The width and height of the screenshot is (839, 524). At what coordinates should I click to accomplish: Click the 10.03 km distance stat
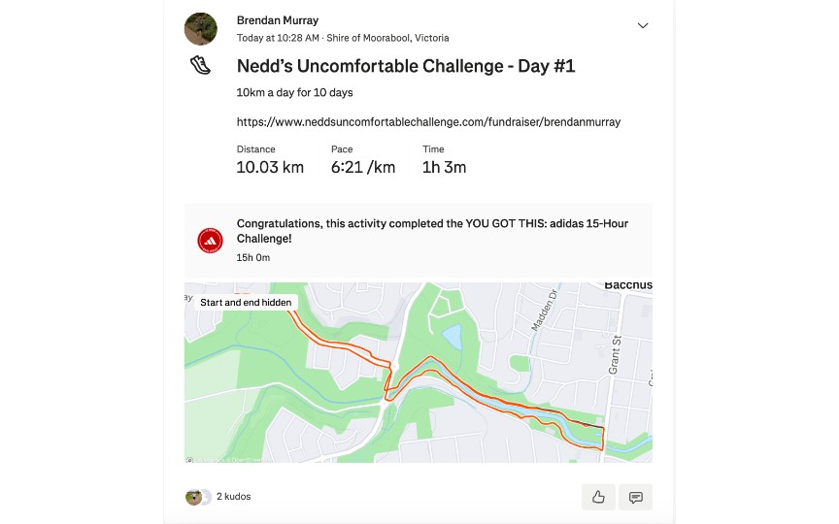[x=270, y=167]
